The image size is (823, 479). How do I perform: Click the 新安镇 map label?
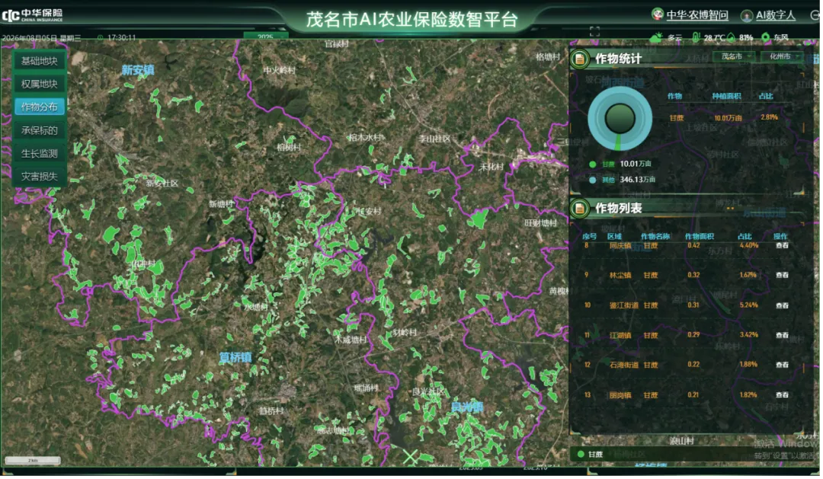[137, 70]
